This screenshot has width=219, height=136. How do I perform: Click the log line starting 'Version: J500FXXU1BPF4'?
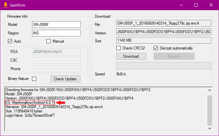69,98
